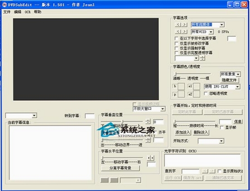This screenshot has width=250, height=191.
Task: Click the e1 color swatch
Action: click(x=196, y=86)
